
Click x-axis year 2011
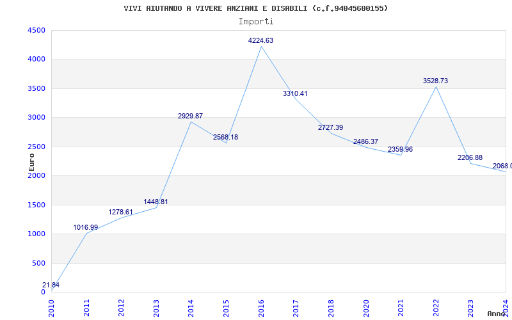point(86,308)
